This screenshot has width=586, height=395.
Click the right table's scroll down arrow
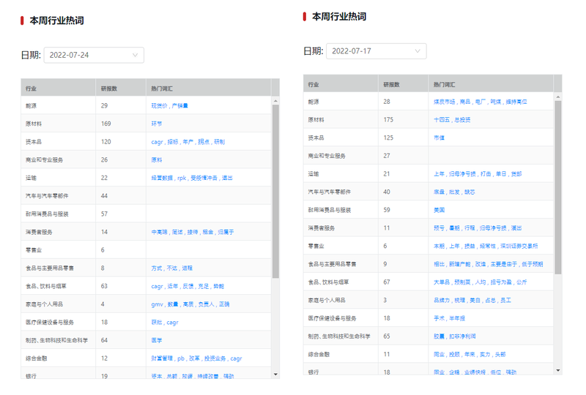point(558,370)
